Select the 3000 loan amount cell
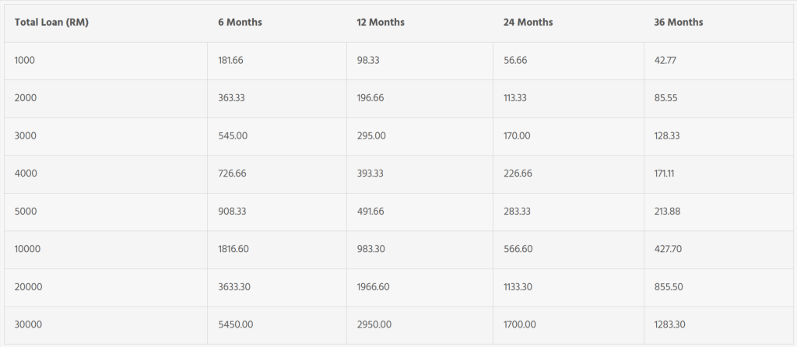 [x=26, y=136]
